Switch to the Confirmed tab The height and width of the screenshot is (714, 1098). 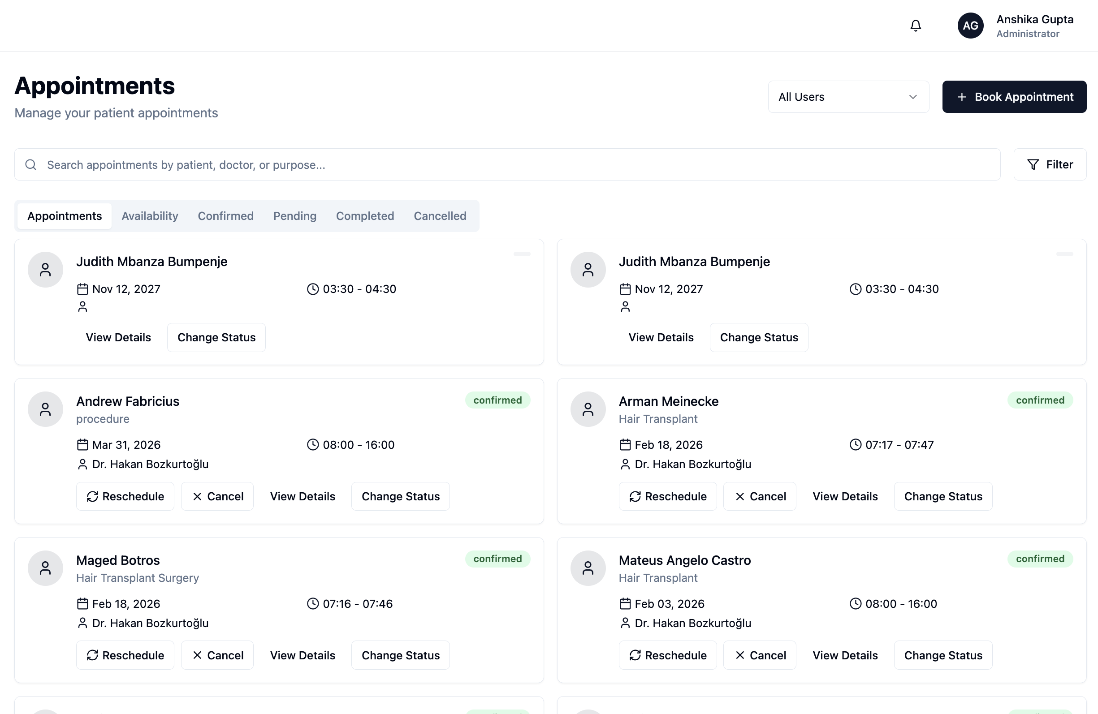pyautogui.click(x=225, y=216)
